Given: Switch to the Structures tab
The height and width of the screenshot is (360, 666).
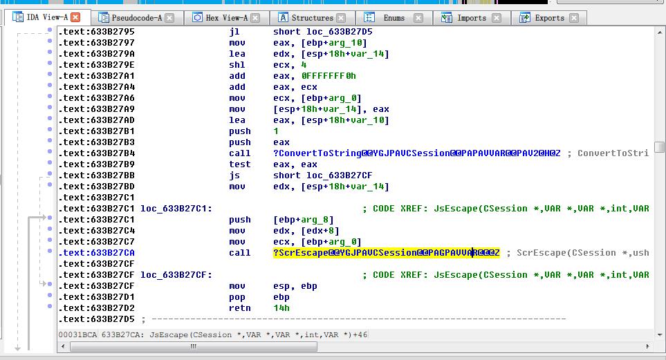Looking at the screenshot, I should 312,17.
